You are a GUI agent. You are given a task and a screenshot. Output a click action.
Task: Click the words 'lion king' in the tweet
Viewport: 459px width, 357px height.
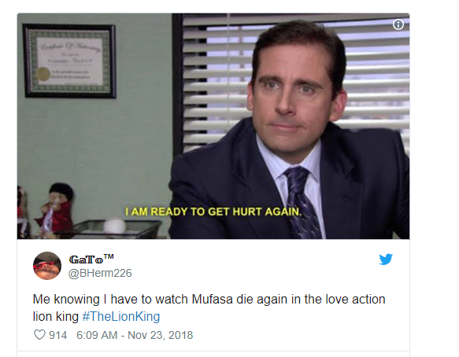(56, 316)
